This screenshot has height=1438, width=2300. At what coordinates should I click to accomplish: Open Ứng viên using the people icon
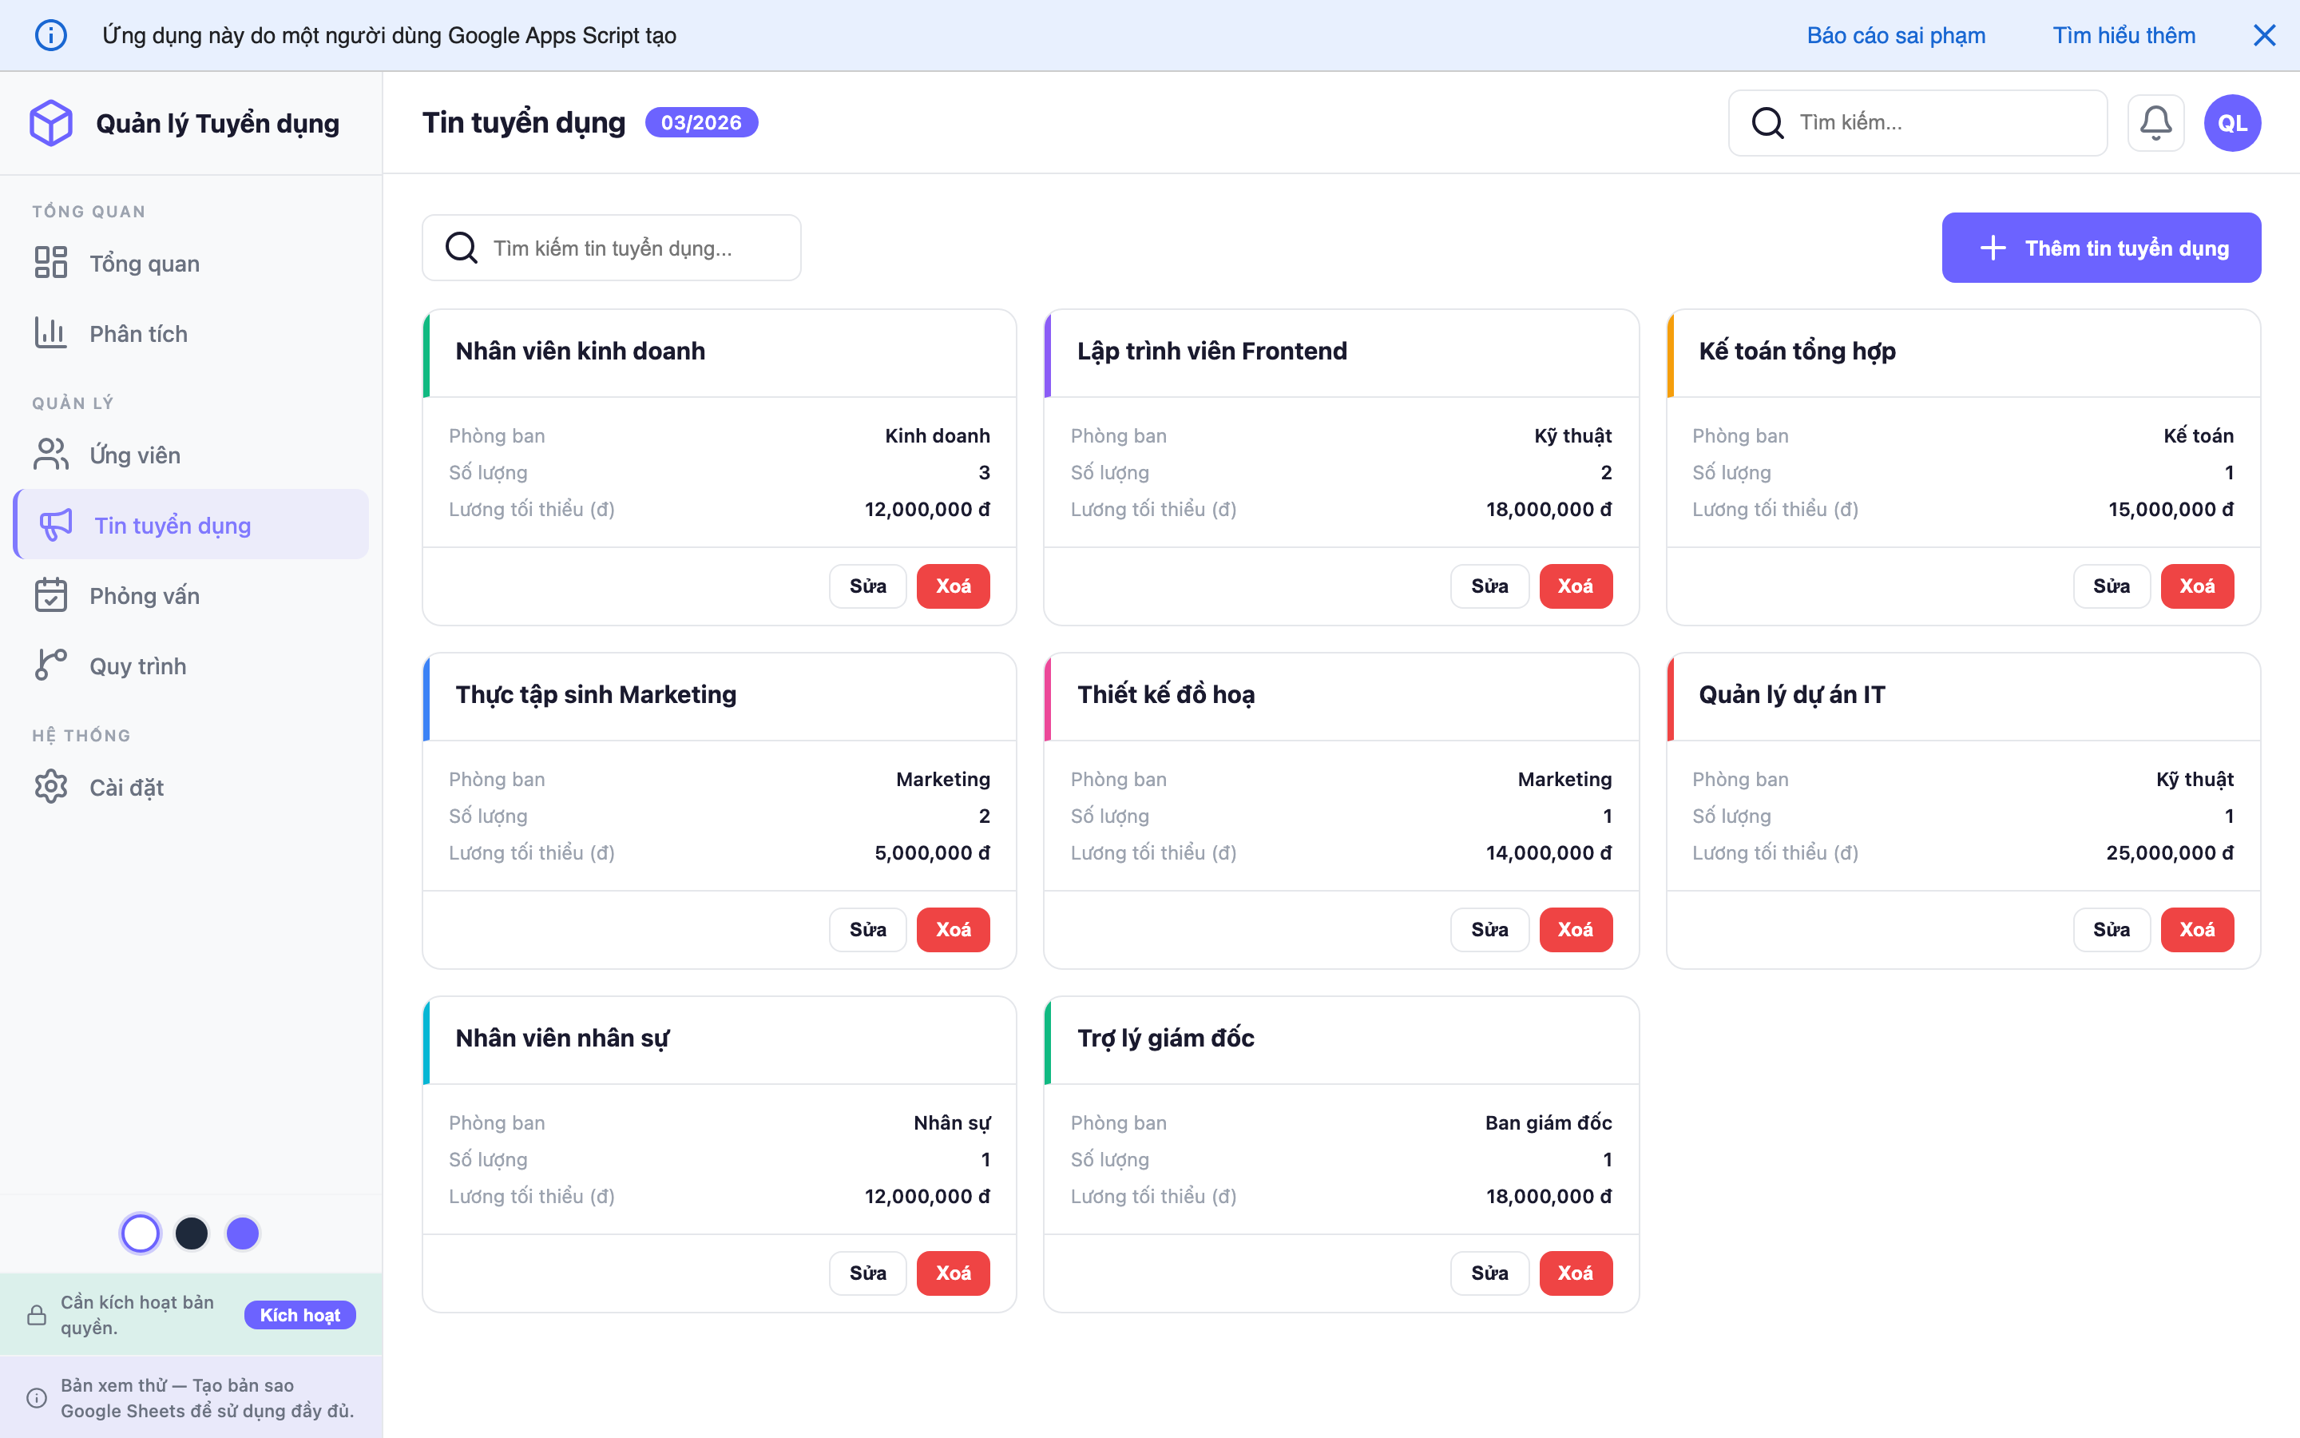pos(50,454)
